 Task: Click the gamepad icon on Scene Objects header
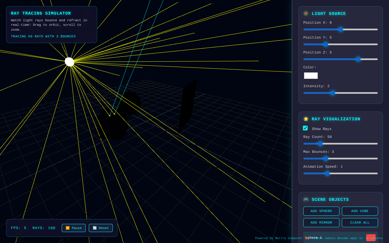305,199
